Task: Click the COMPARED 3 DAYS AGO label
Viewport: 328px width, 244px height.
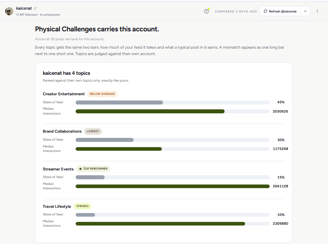Action: coord(236,12)
